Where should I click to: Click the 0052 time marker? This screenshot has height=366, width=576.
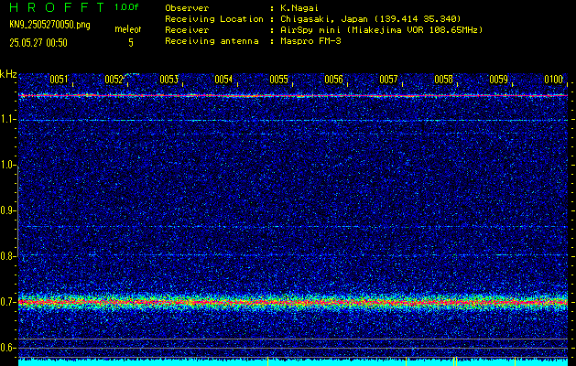pos(114,80)
